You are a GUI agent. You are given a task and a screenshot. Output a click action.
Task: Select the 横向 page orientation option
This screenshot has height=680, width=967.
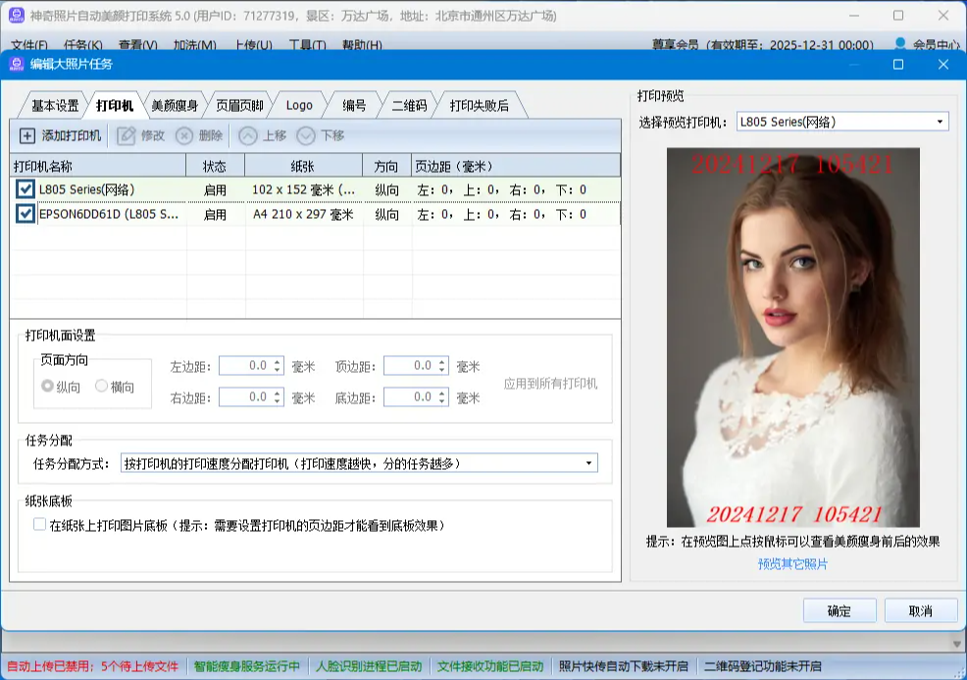click(101, 386)
